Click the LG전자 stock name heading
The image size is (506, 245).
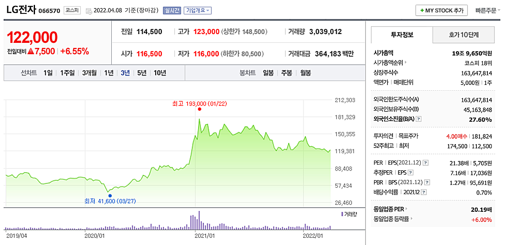pyautogui.click(x=21, y=10)
